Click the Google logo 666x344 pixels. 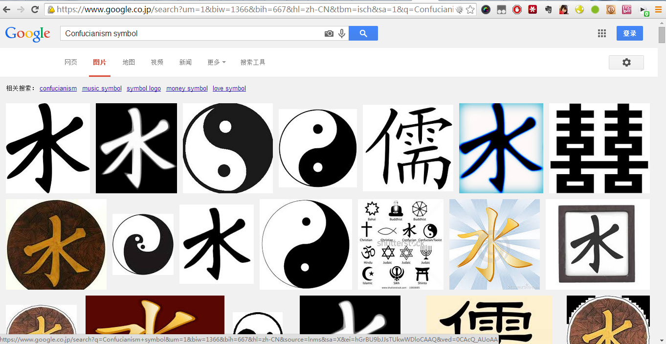pos(27,34)
